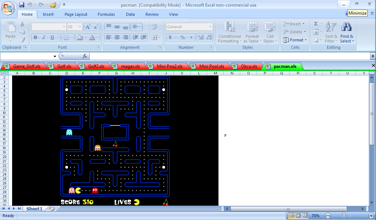Increase font size with Grow Font icon
The height and width of the screenshot is (220, 376).
[x=88, y=27]
